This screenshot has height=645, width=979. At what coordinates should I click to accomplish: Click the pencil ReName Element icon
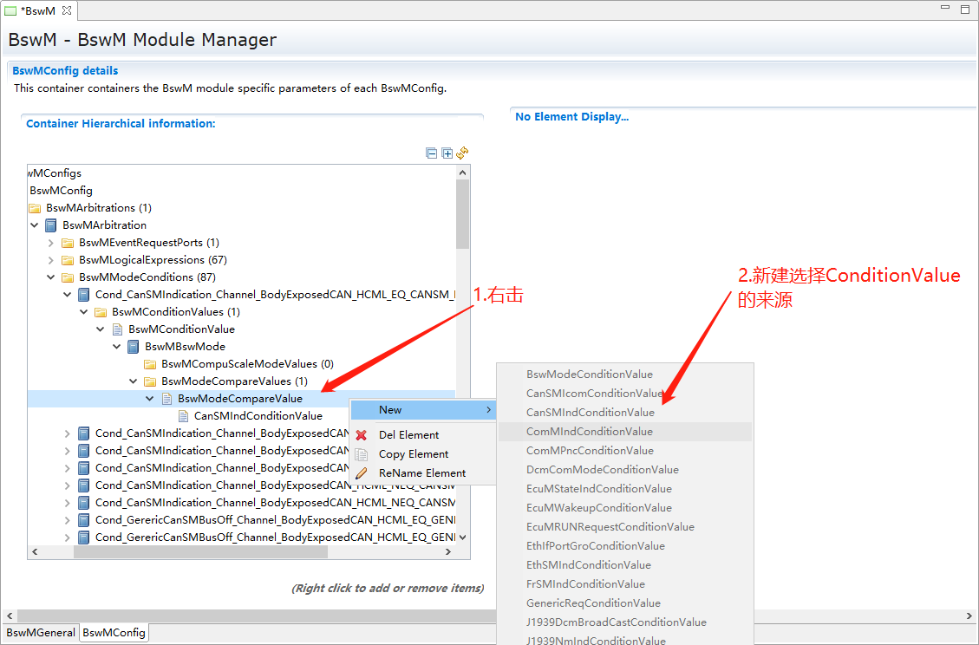click(x=362, y=473)
